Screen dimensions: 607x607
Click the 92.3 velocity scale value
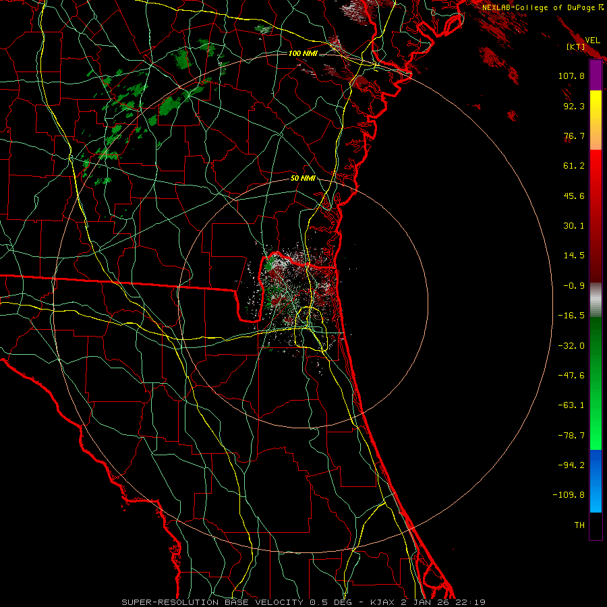click(x=574, y=106)
